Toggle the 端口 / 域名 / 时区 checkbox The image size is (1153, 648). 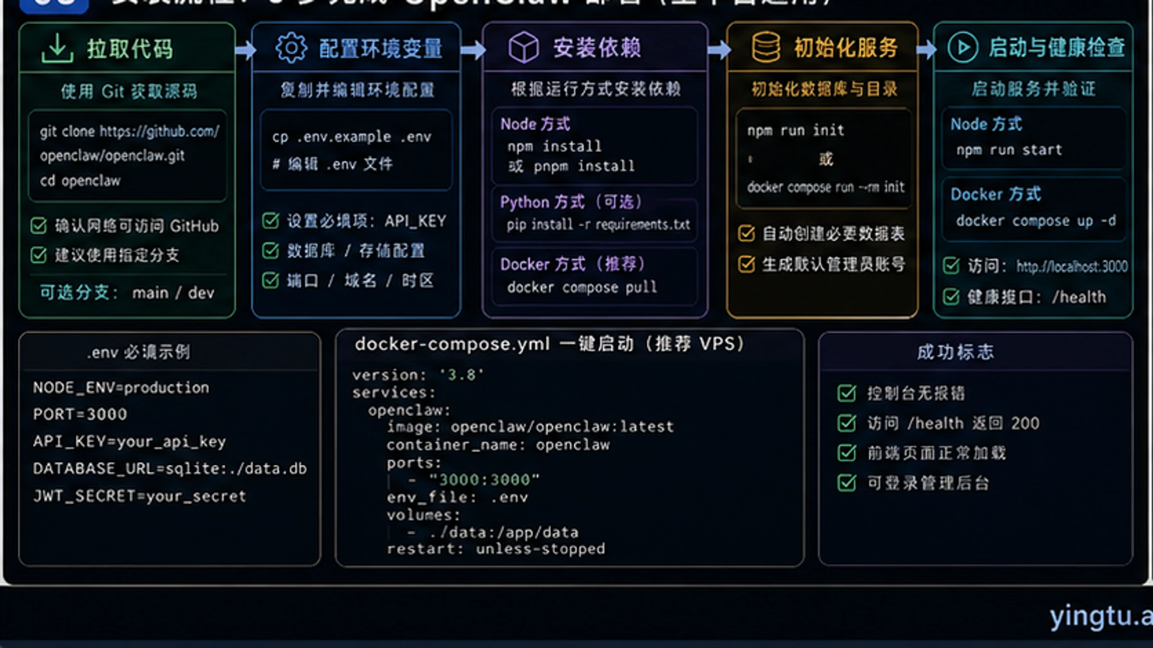(x=270, y=280)
